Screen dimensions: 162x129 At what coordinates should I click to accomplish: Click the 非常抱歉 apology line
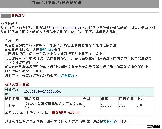tap(9, 24)
